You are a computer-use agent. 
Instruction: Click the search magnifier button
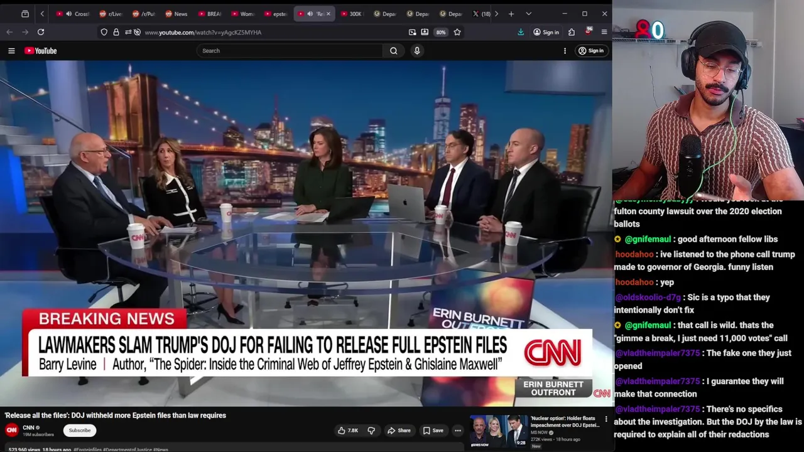[x=394, y=51]
